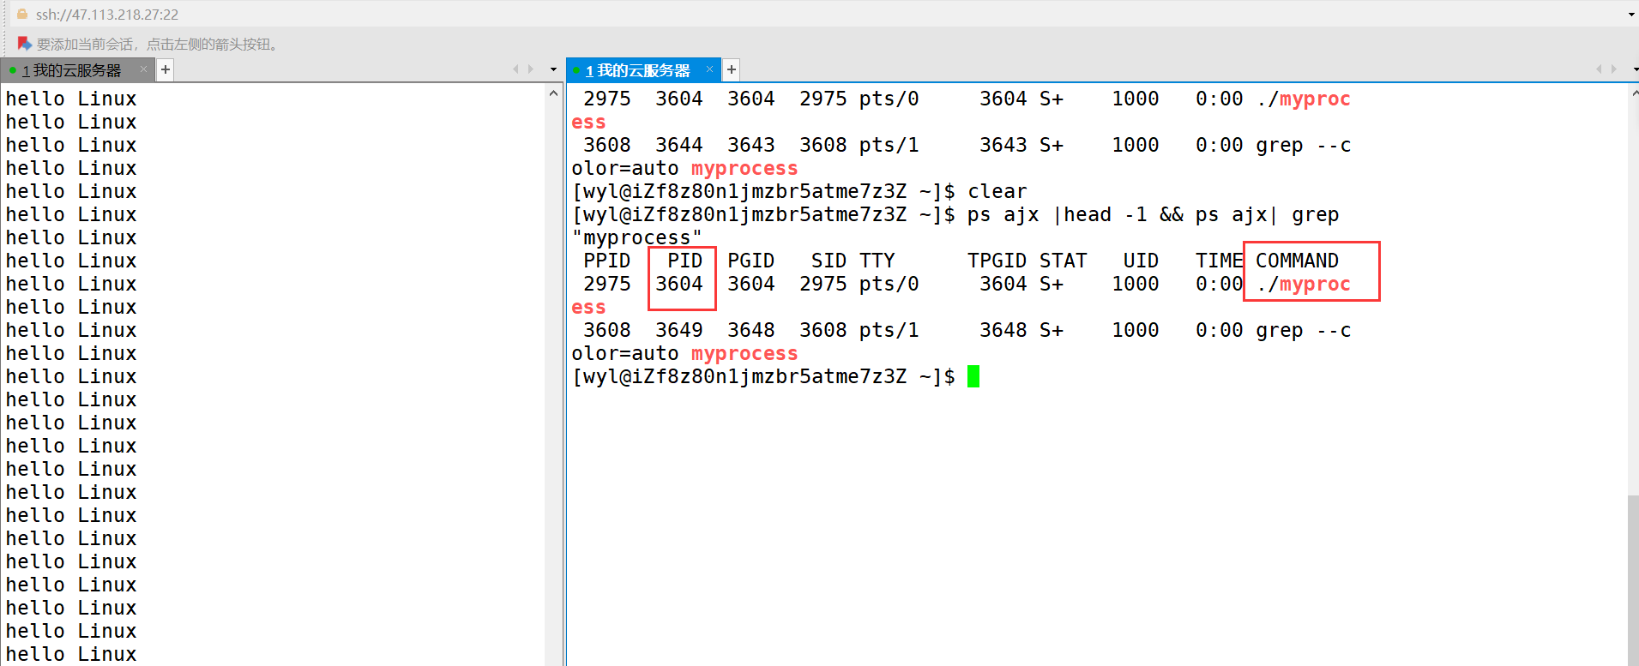The width and height of the screenshot is (1639, 666).
Task: Click the SID column header
Action: click(829, 261)
